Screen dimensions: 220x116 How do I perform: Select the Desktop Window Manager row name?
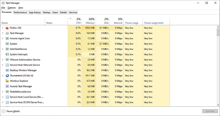click(x=23, y=70)
